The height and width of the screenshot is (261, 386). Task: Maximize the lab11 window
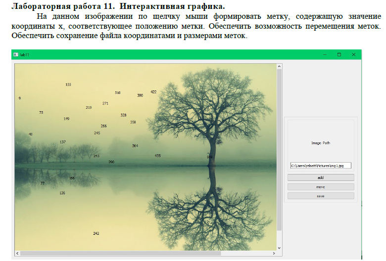(x=339, y=54)
